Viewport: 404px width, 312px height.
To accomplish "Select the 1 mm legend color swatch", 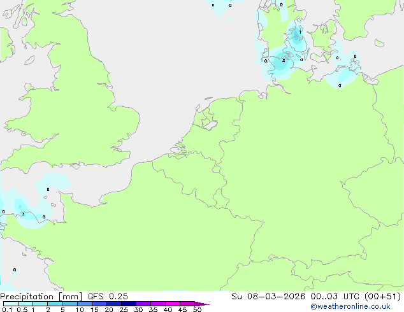I will point(40,304).
